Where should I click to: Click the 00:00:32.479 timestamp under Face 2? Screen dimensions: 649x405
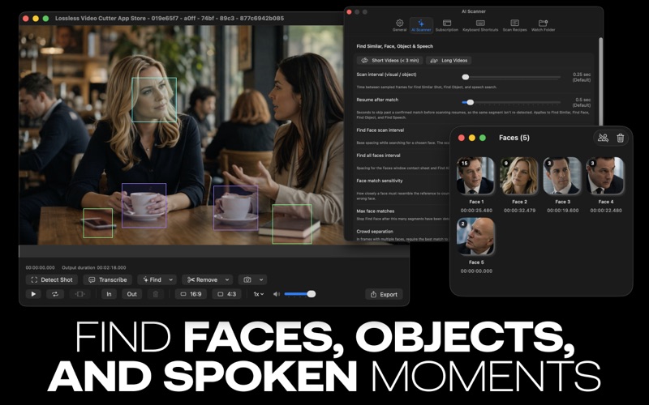519,211
